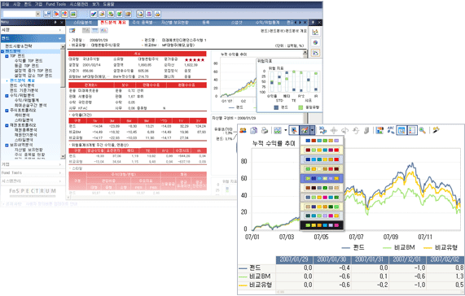Open the chart wizard wand icon
The height and width of the screenshot is (296, 465).
coord(436,130)
